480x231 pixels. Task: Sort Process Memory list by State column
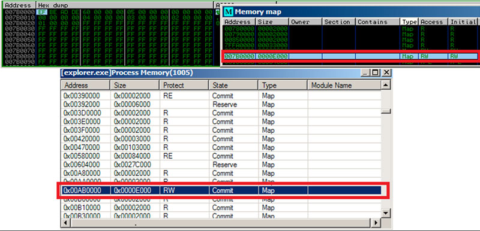(x=233, y=86)
